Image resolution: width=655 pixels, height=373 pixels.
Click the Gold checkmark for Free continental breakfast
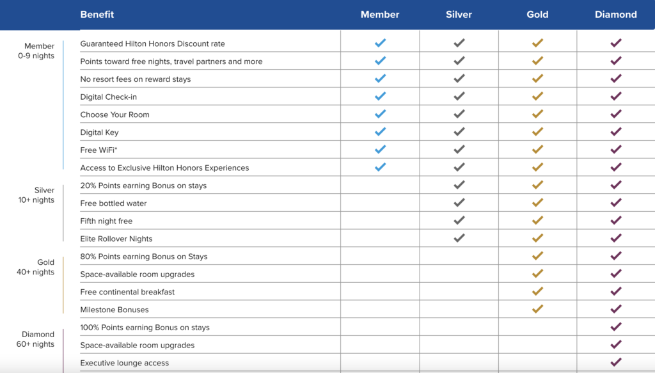[x=537, y=292]
